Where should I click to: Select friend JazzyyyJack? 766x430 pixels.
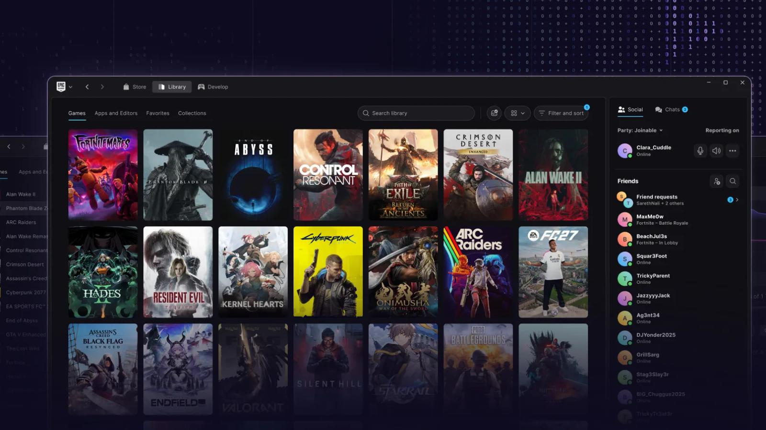click(678, 299)
